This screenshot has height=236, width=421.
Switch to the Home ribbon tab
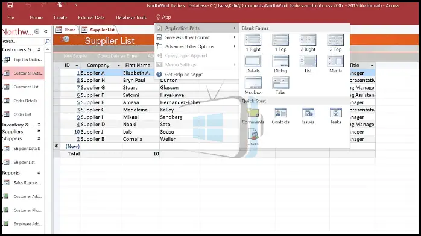pyautogui.click(x=36, y=17)
